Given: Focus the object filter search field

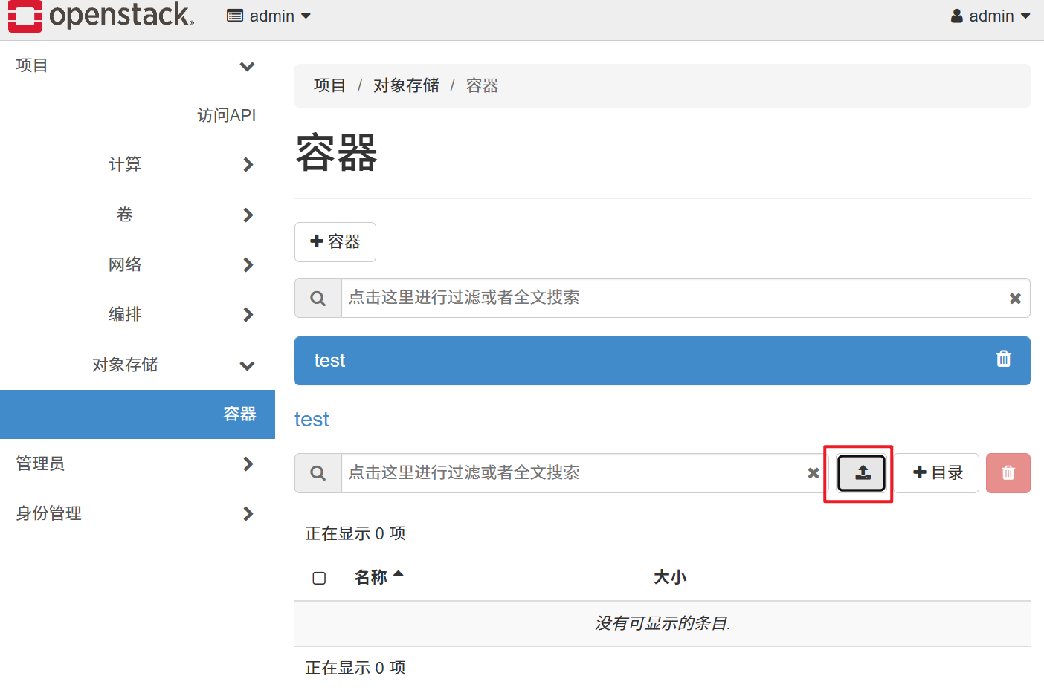Looking at the screenshot, I should 573,473.
